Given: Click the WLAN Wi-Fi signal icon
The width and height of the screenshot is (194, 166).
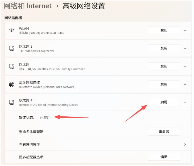Looking at the screenshot, I should pyautogui.click(x=12, y=30).
